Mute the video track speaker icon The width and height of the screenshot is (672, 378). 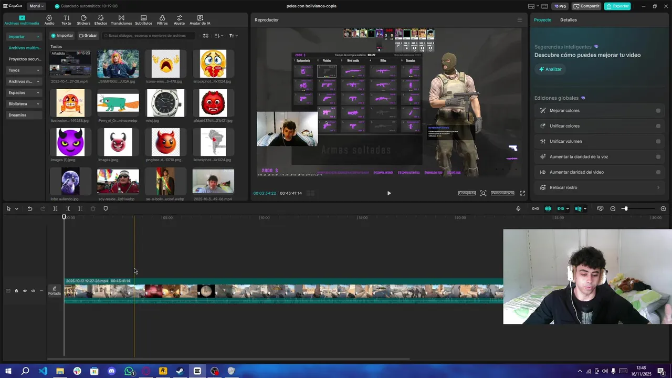click(33, 291)
